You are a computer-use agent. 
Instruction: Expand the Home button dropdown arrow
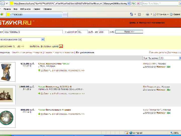[135, 14]
